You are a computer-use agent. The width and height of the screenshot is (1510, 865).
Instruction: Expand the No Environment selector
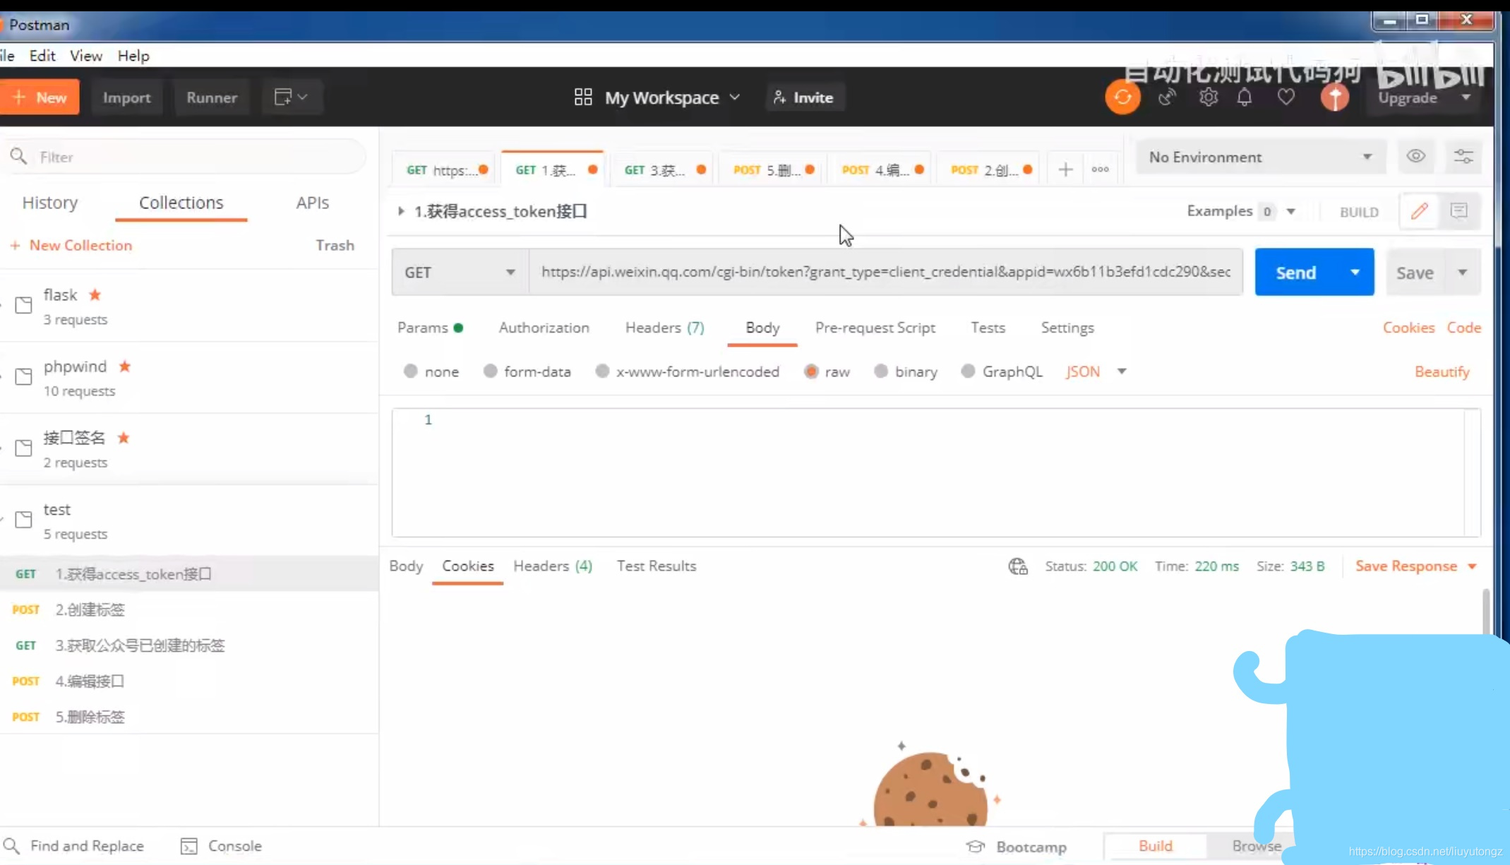pyautogui.click(x=1259, y=157)
